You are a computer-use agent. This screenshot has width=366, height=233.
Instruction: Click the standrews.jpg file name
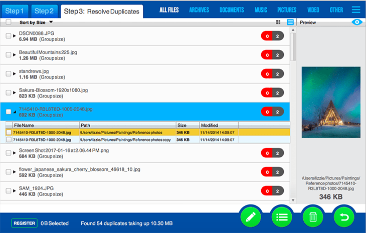(34, 71)
